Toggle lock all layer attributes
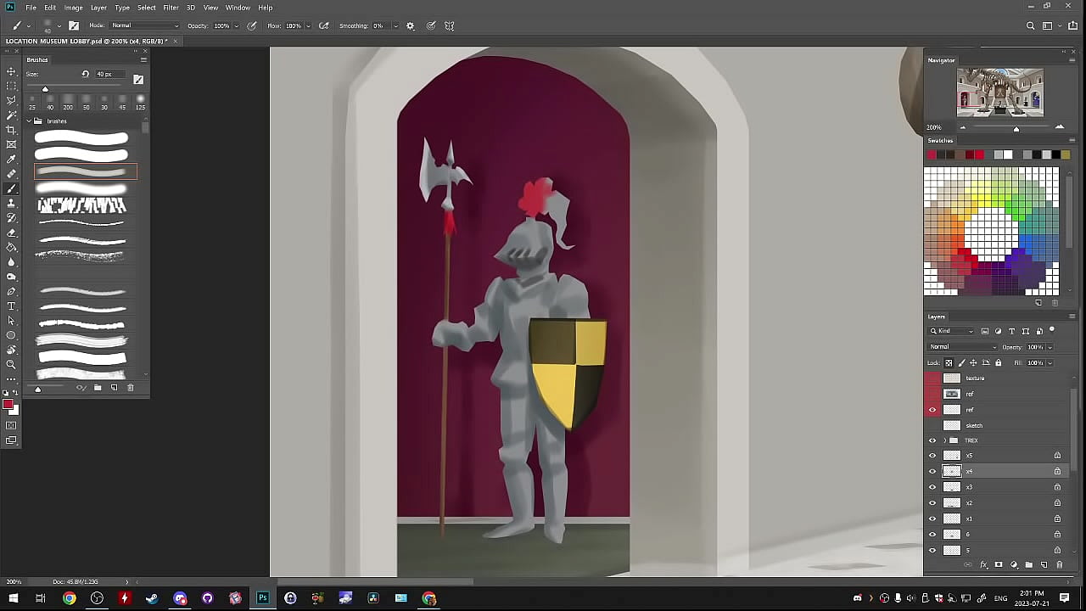Image resolution: width=1086 pixels, height=611 pixels. (998, 363)
